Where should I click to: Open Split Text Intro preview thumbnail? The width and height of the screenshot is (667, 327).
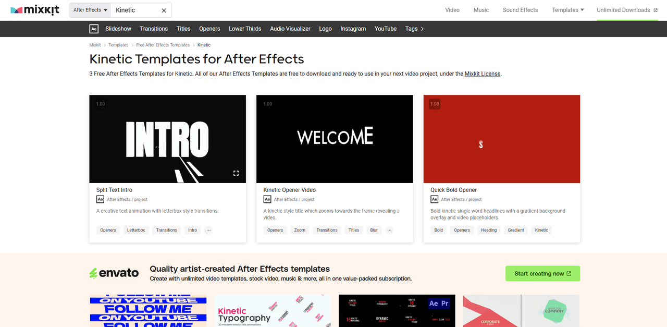click(x=167, y=139)
